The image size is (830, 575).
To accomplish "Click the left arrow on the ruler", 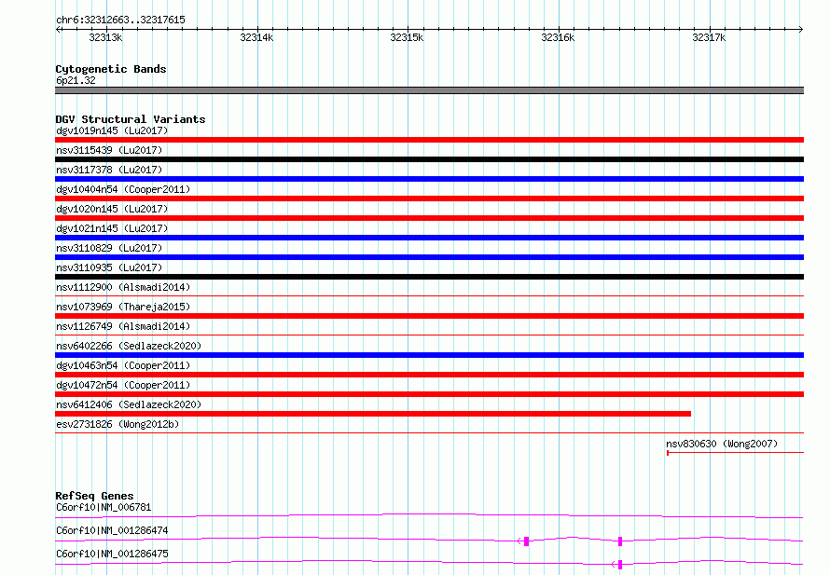I will click(x=58, y=29).
